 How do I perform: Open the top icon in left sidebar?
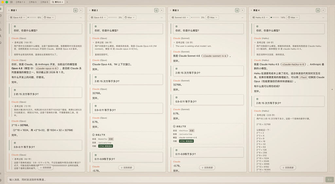(1, 9)
